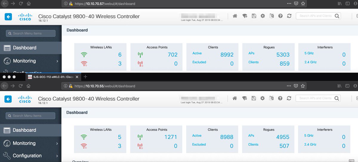This screenshot has height=162, width=358.
Task: Open Home icon in 10.10.70.55 controller header
Action: coord(235,98)
